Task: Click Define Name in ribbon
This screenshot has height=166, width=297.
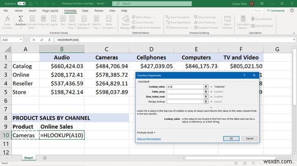Action: point(143,17)
